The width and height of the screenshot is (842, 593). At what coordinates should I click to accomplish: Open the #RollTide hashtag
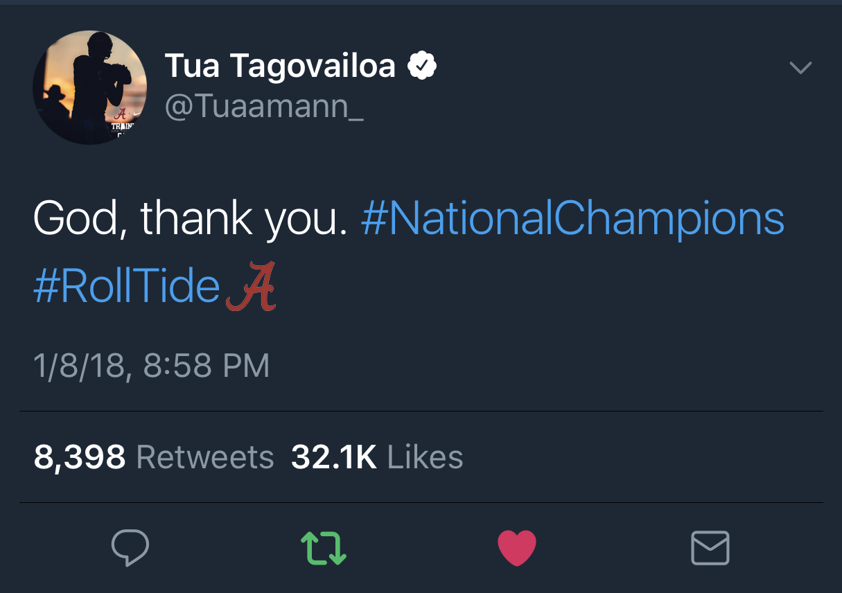pos(127,287)
